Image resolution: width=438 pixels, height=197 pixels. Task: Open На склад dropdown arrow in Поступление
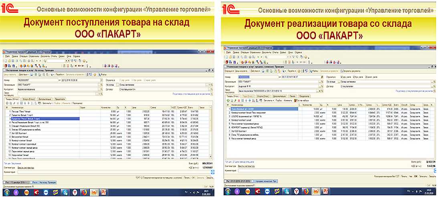point(209,85)
